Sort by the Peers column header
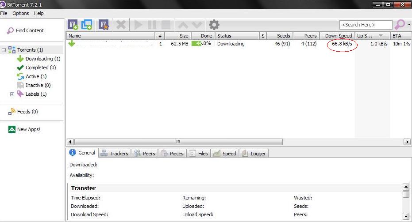 point(306,36)
